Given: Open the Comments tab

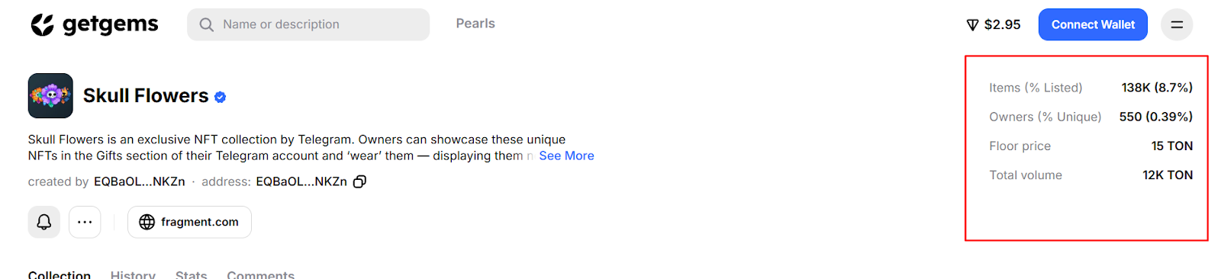Looking at the screenshot, I should [260, 274].
